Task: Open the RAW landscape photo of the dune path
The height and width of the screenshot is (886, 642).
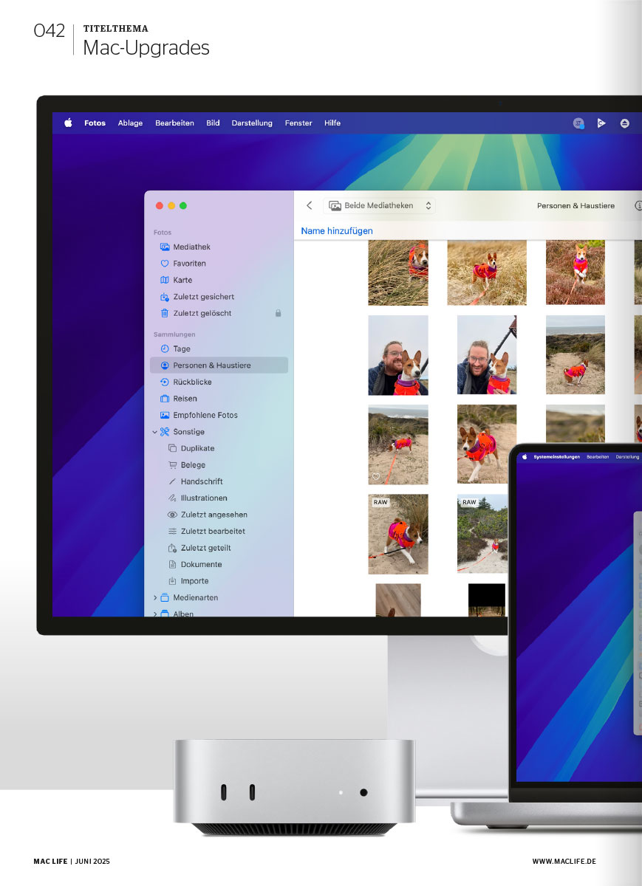Action: click(x=482, y=534)
